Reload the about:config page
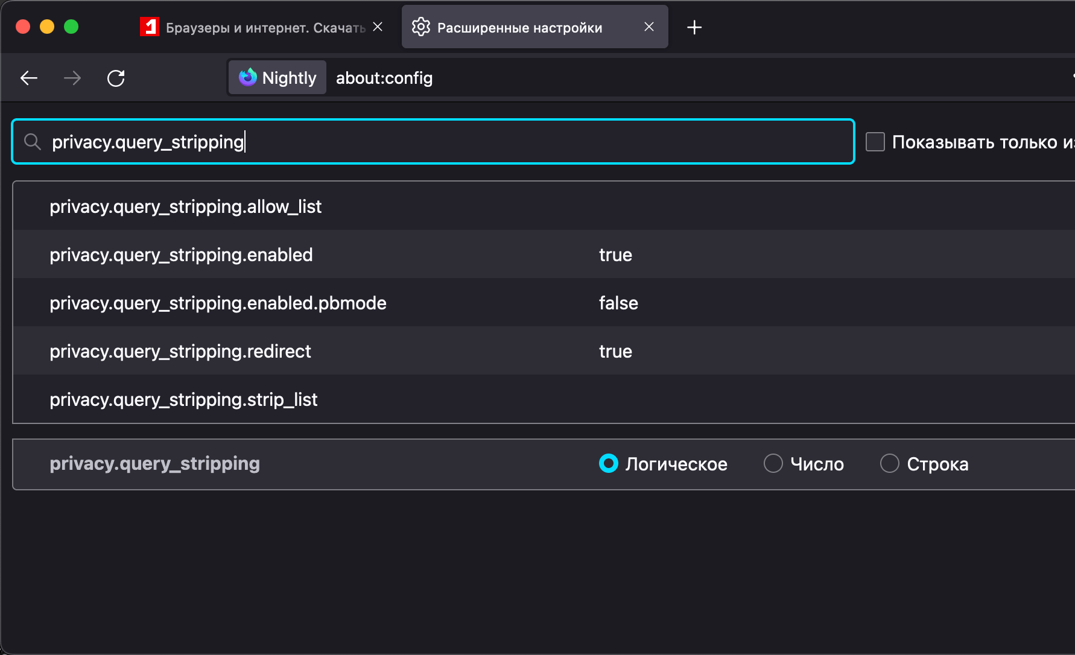 (x=116, y=78)
